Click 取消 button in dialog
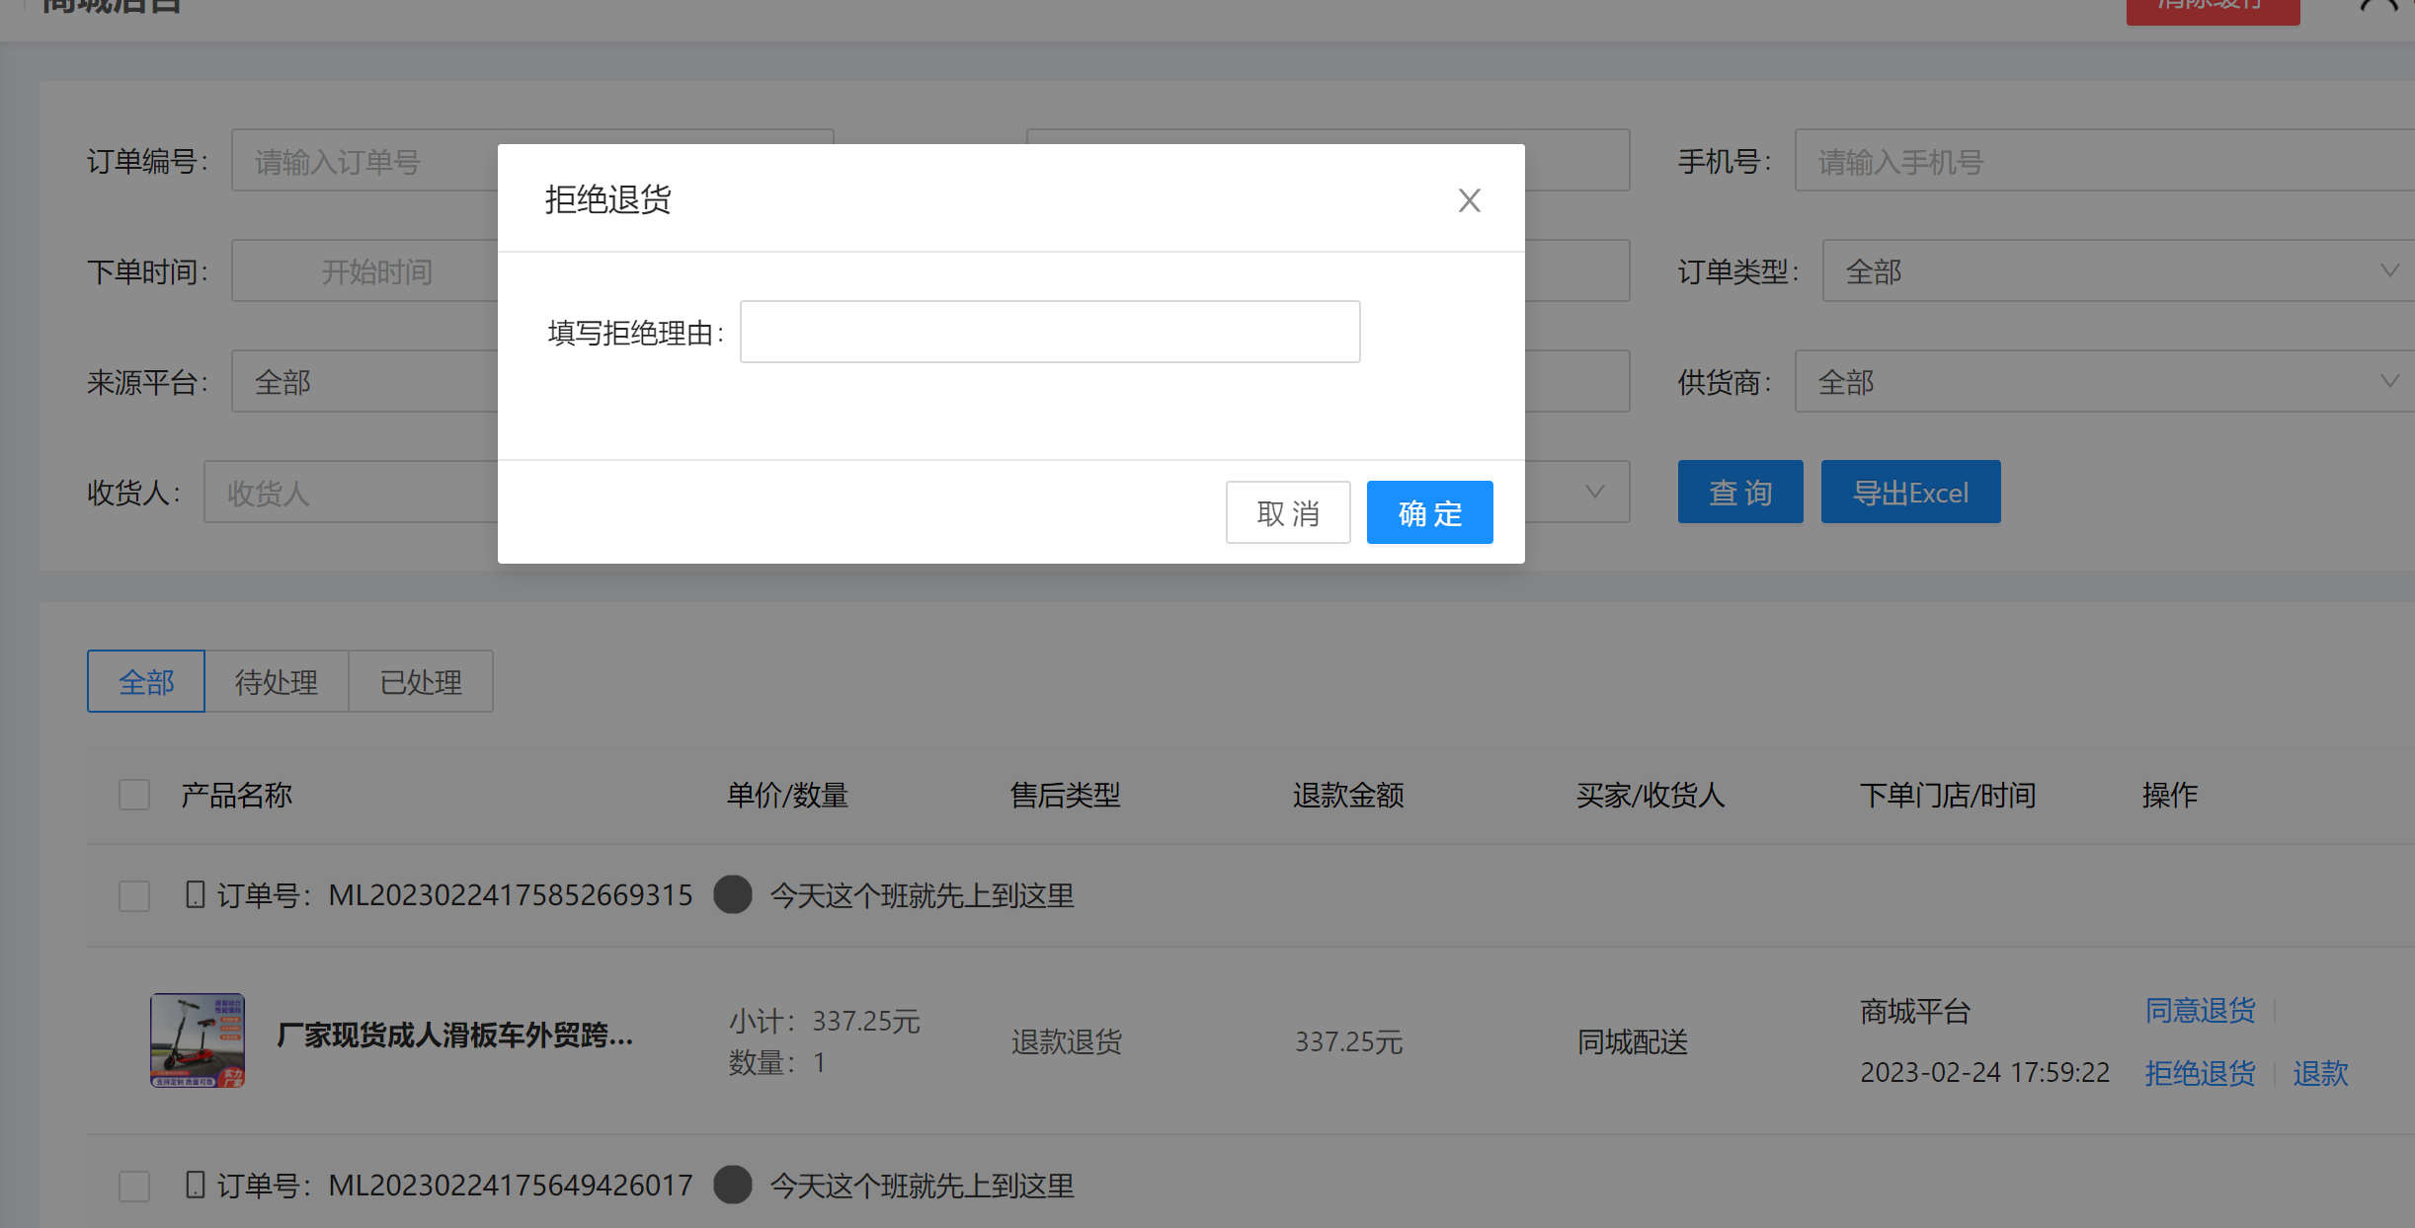The image size is (2415, 1228). (x=1287, y=512)
